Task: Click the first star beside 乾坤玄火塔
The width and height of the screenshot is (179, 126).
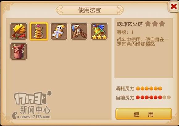Action: (148, 24)
